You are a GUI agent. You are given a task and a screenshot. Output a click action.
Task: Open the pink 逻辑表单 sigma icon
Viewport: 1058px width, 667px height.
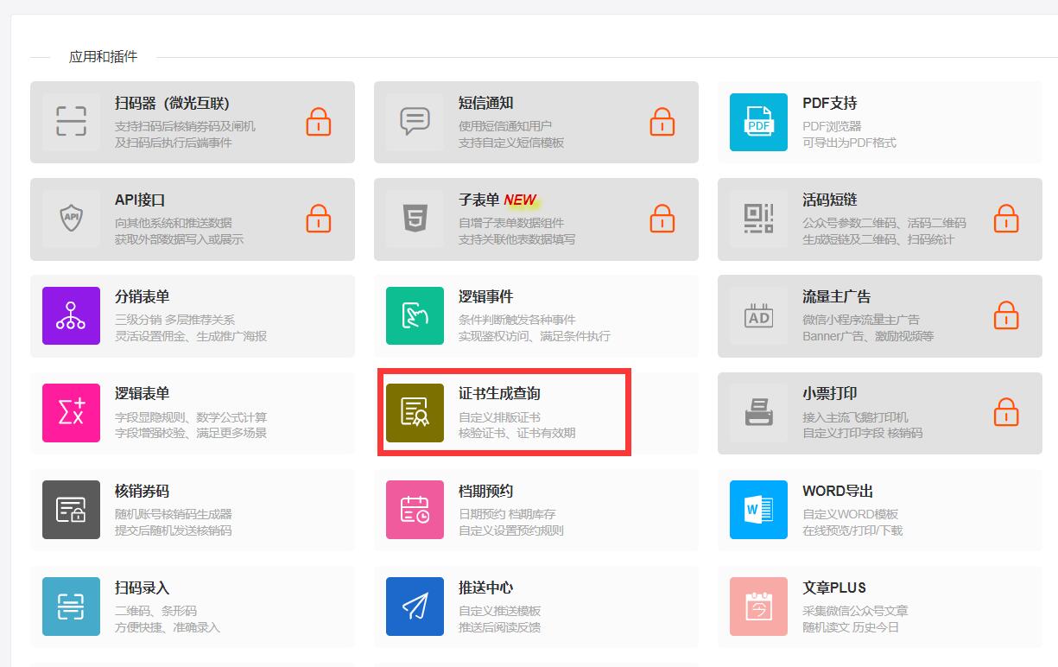pyautogui.click(x=71, y=413)
